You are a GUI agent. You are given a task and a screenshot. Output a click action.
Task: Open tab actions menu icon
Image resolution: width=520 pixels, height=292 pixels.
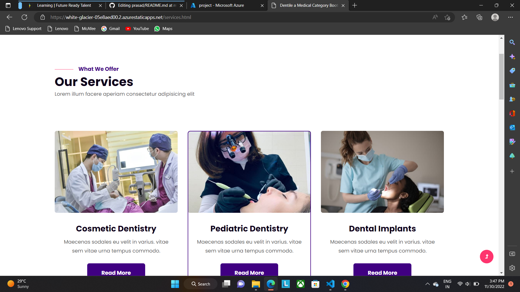[8, 5]
